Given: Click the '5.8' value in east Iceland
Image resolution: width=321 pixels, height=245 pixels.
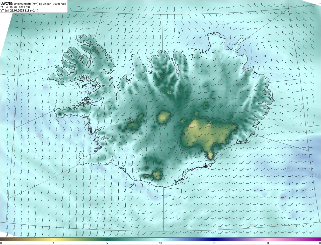Looking at the screenshot, I should coord(246,77).
